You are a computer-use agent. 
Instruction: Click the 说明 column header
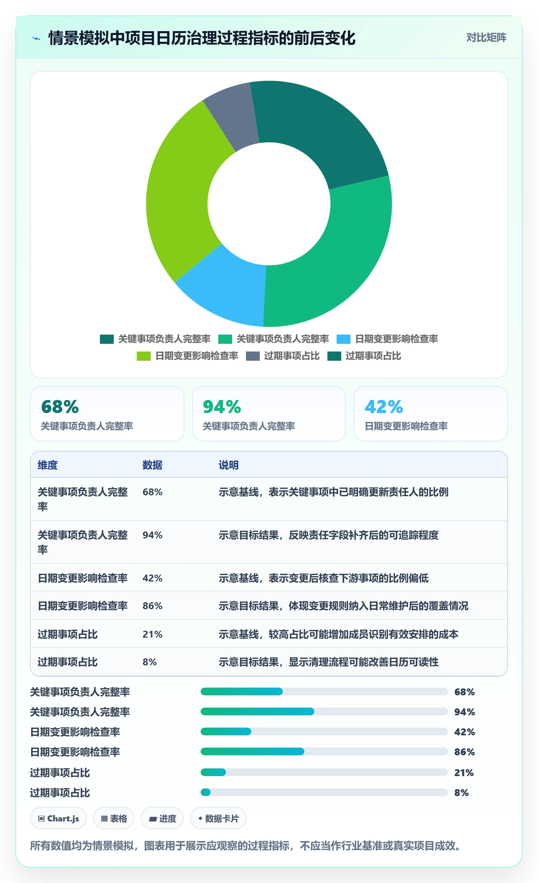point(229,465)
